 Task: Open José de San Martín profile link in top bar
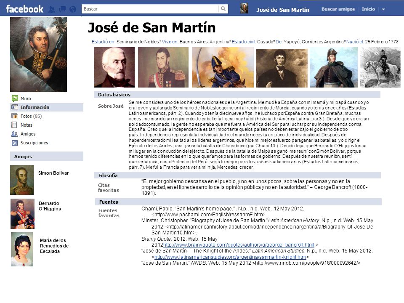[x=283, y=10]
